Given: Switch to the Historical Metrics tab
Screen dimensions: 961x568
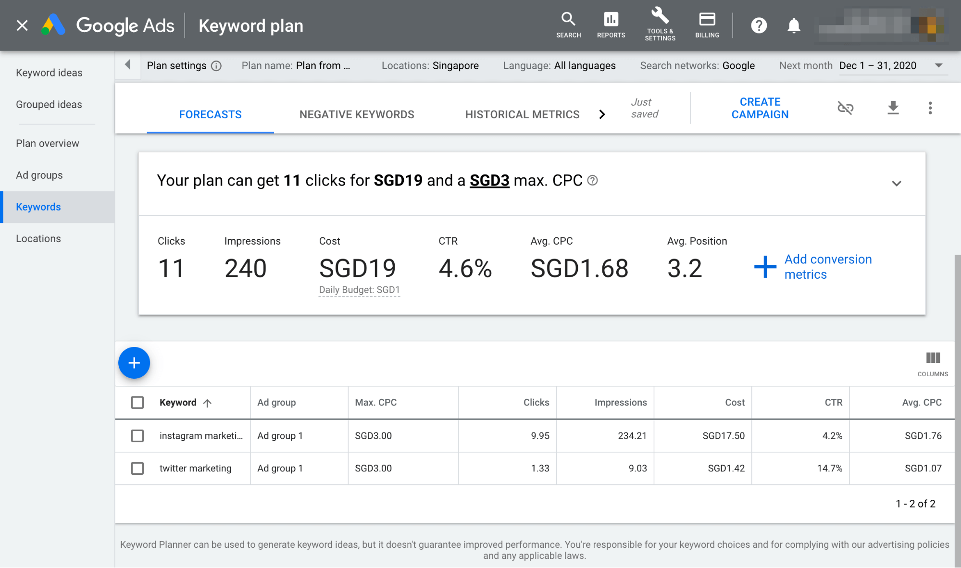Looking at the screenshot, I should click(x=522, y=114).
